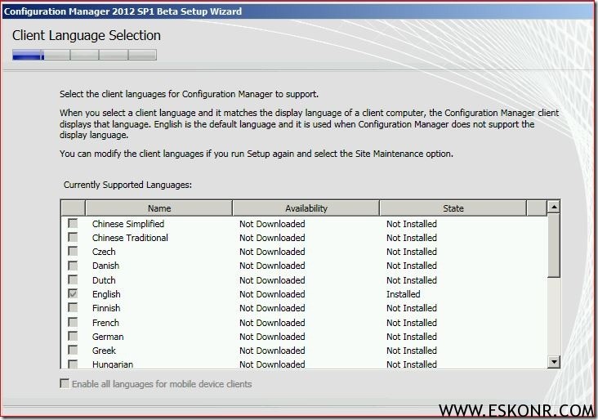Click the Configuration Manager Setup Wizard title bar

299,11
